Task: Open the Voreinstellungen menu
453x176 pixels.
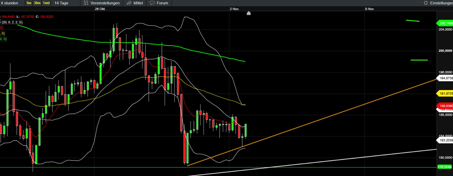Action: click(x=105, y=3)
